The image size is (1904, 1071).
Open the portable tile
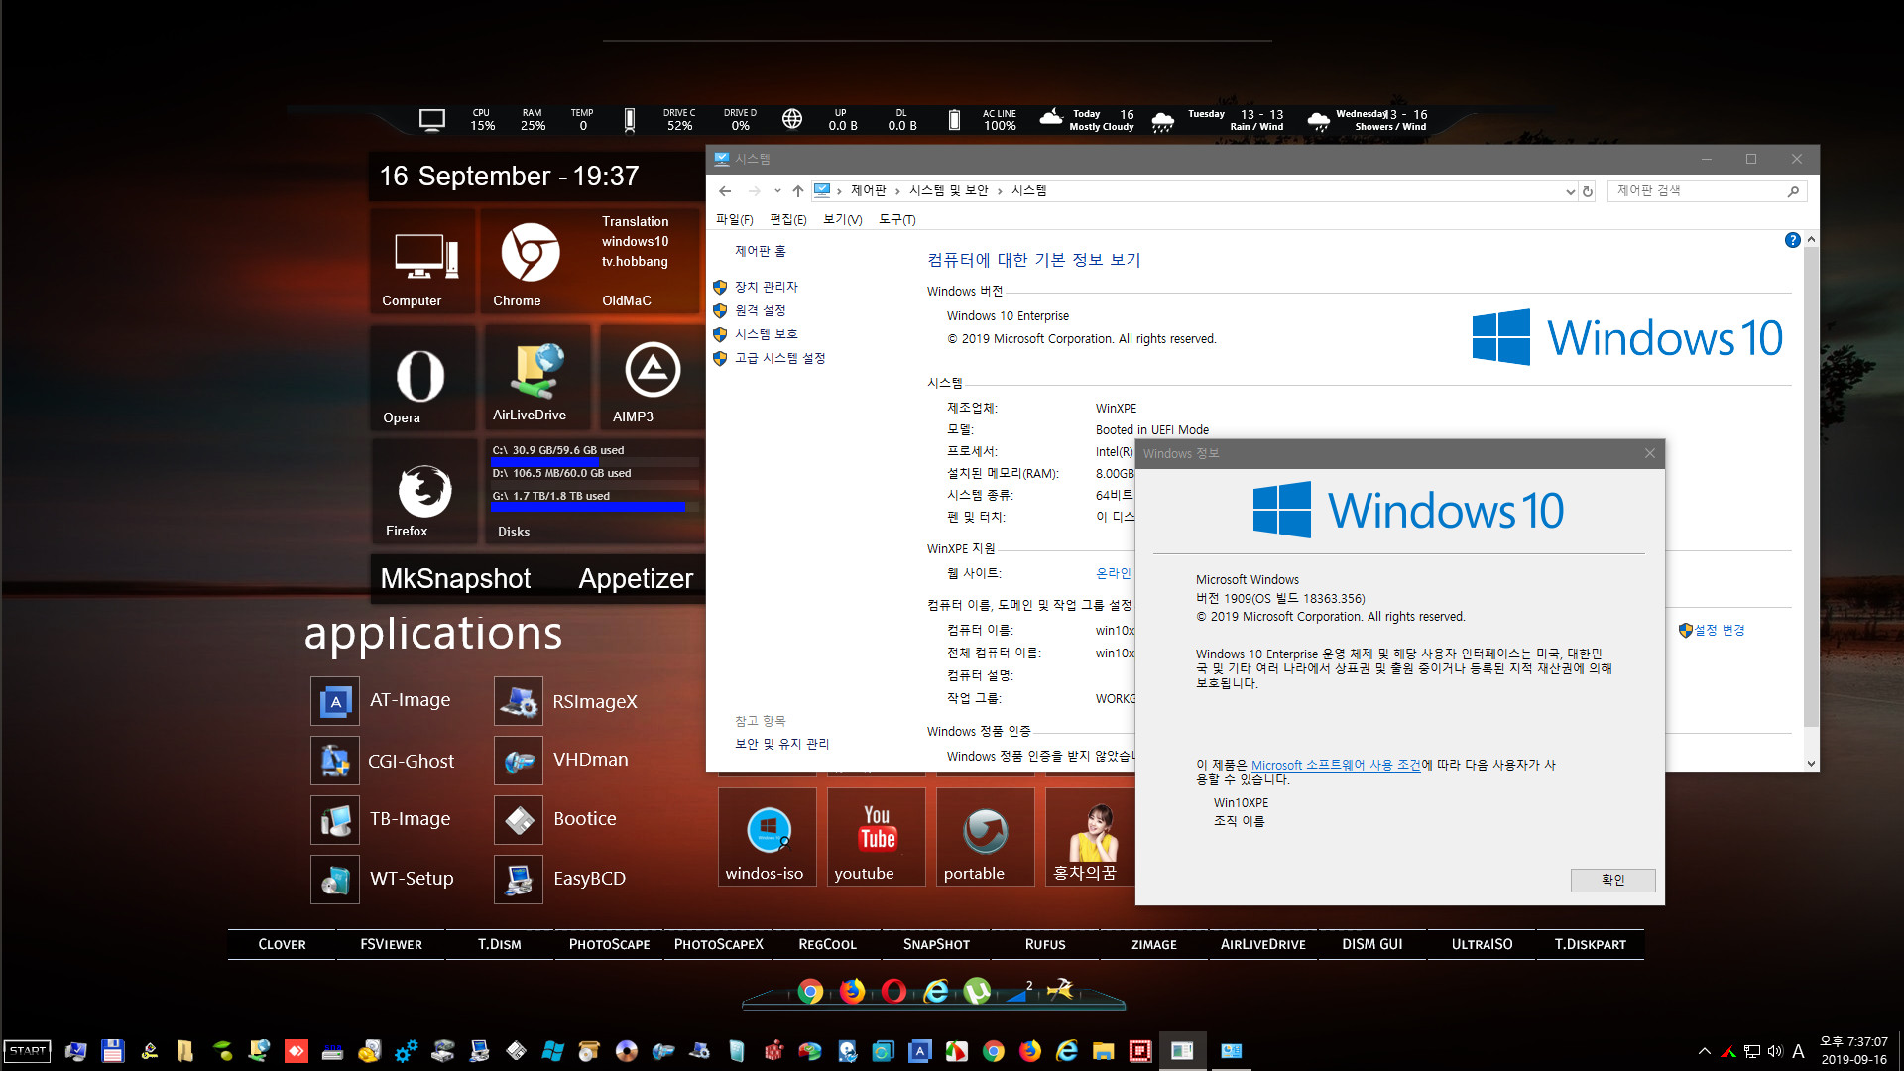(986, 836)
